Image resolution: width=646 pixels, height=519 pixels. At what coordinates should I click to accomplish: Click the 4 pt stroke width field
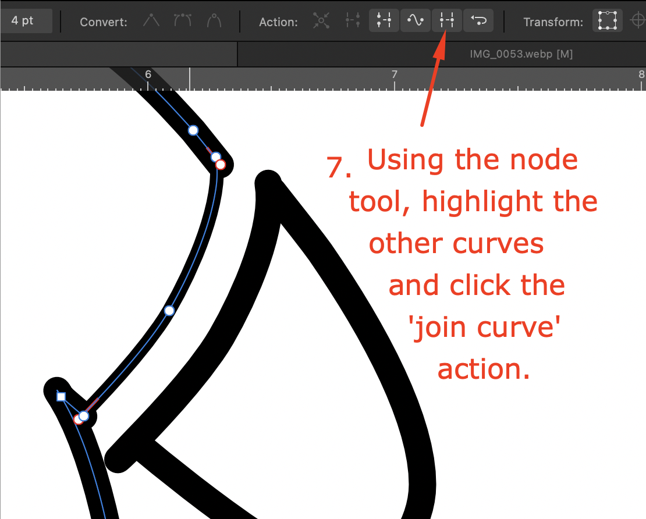click(26, 19)
